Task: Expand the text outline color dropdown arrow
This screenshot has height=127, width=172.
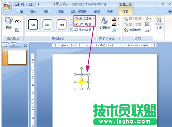Action: coord(118,24)
